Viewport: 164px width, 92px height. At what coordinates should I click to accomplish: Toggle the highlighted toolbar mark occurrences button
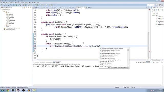point(37,5)
